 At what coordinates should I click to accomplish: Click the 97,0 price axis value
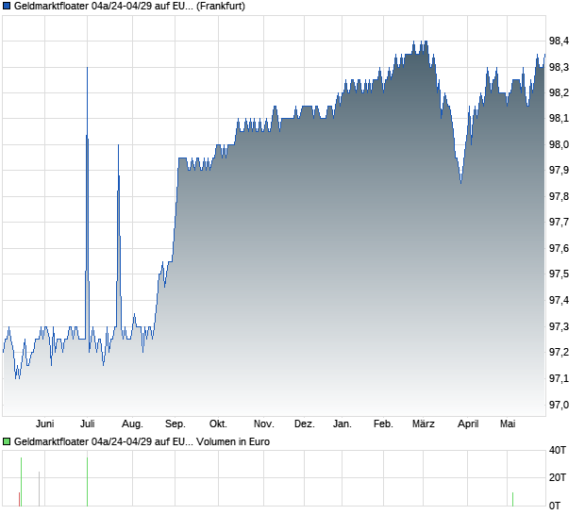559,405
